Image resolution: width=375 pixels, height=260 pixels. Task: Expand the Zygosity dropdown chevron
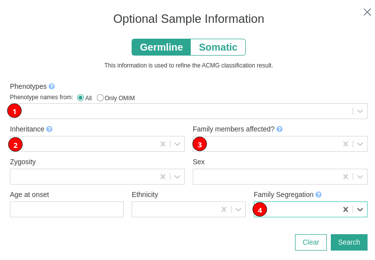click(x=177, y=177)
